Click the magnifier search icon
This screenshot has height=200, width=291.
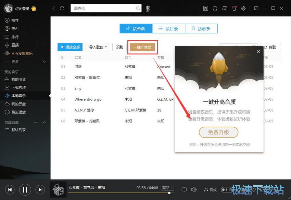[138, 8]
